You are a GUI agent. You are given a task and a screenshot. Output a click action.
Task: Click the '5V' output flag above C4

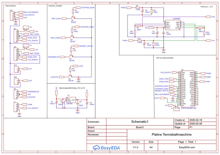click(x=87, y=95)
